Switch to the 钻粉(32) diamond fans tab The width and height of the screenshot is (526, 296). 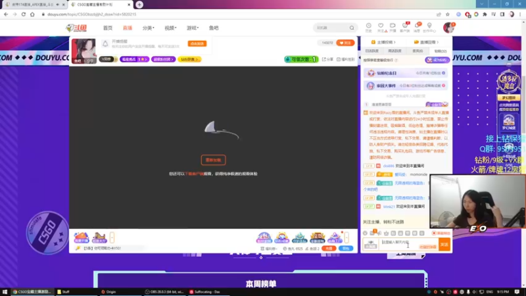point(440,51)
